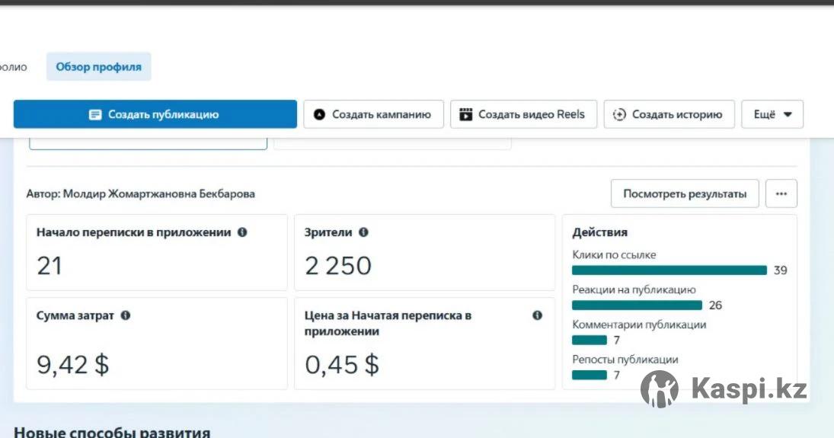Click the Создать кампанию campaign icon
834x438 pixels.
[320, 114]
